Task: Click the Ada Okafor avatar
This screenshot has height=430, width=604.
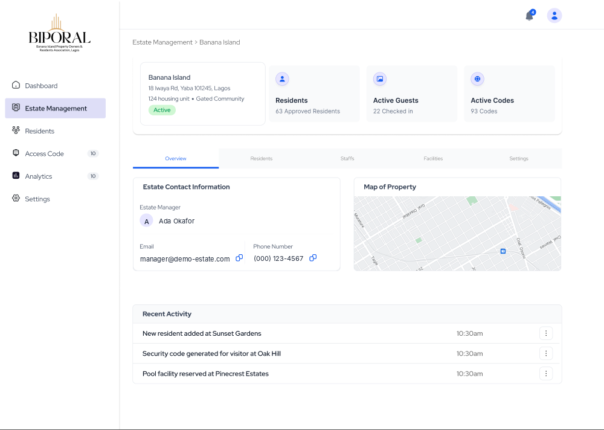Action: pyautogui.click(x=146, y=221)
